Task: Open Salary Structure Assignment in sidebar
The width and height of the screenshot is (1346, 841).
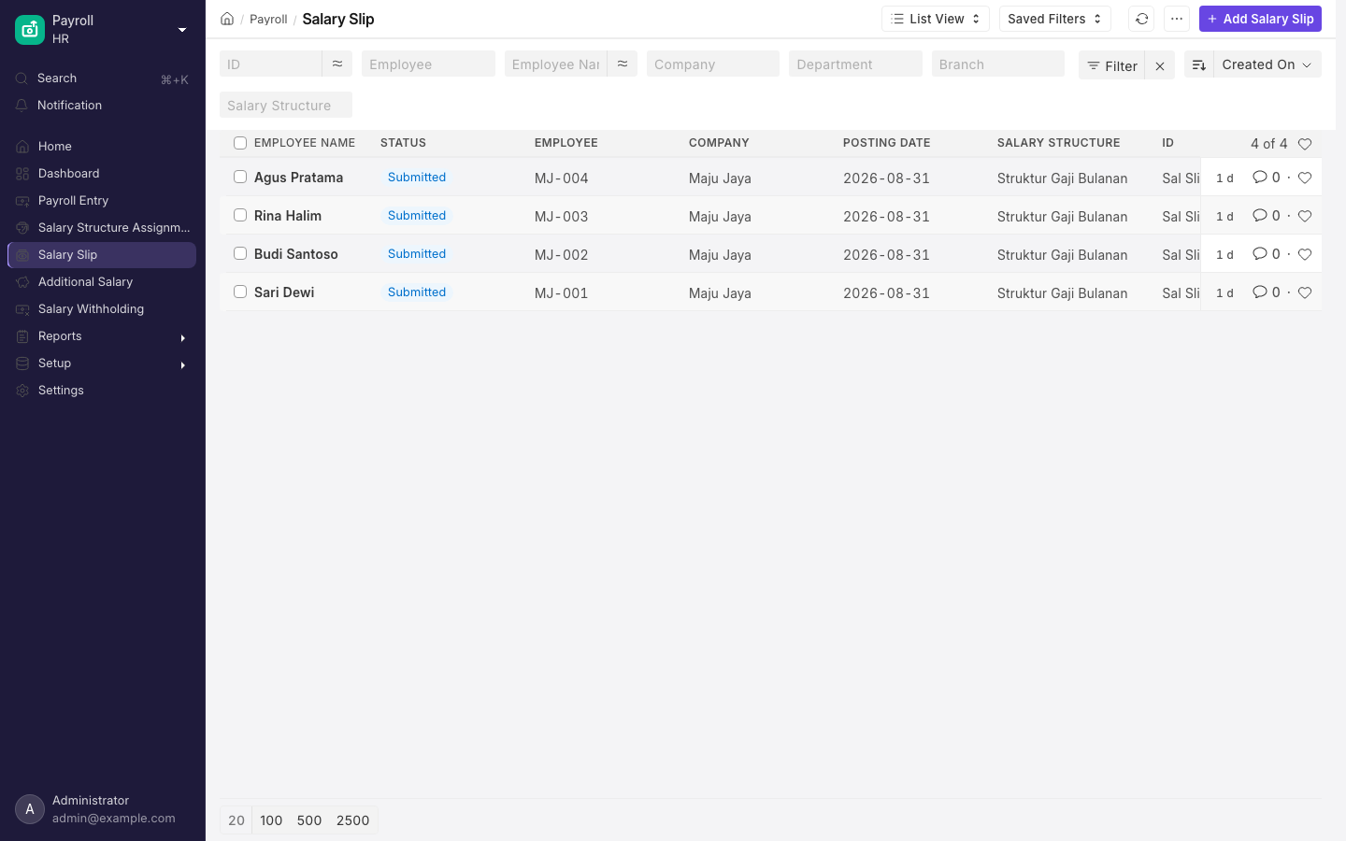Action: tap(103, 228)
